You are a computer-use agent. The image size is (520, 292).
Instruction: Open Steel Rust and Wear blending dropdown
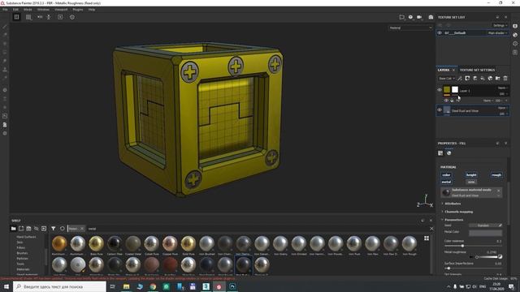point(503,108)
